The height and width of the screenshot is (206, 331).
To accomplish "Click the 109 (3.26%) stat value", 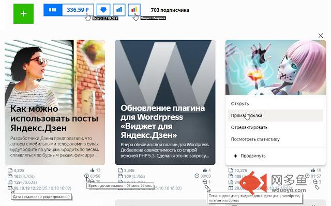I will pyautogui.click(x=134, y=176).
